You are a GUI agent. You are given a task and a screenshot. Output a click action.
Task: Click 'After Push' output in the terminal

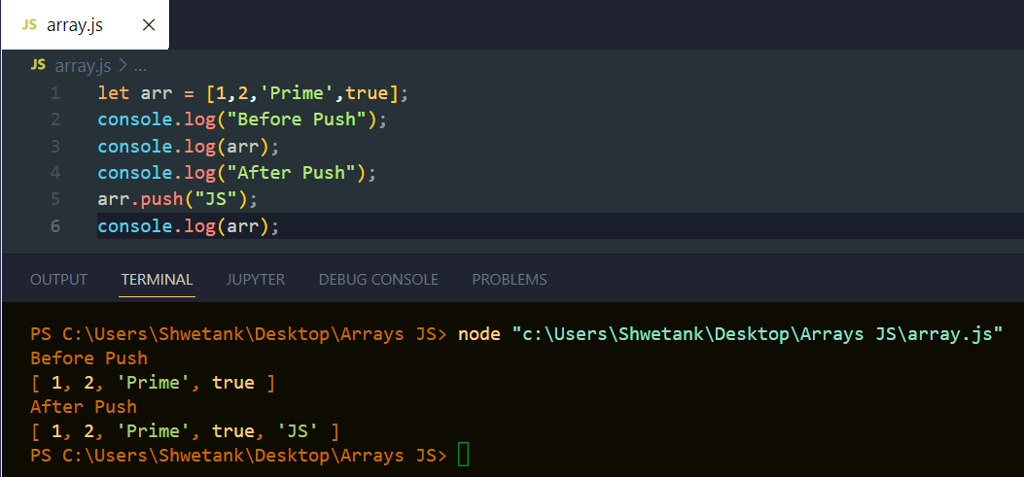(x=84, y=406)
